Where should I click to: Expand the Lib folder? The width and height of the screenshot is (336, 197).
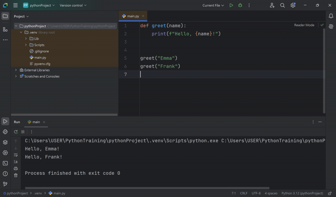(26, 39)
